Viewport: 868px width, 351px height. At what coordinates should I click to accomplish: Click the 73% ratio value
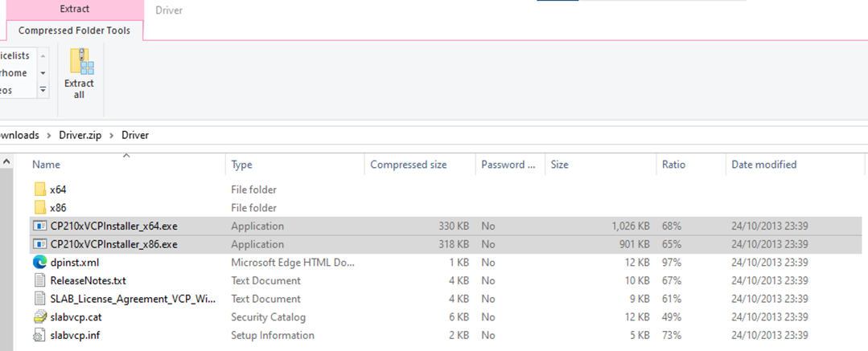672,336
